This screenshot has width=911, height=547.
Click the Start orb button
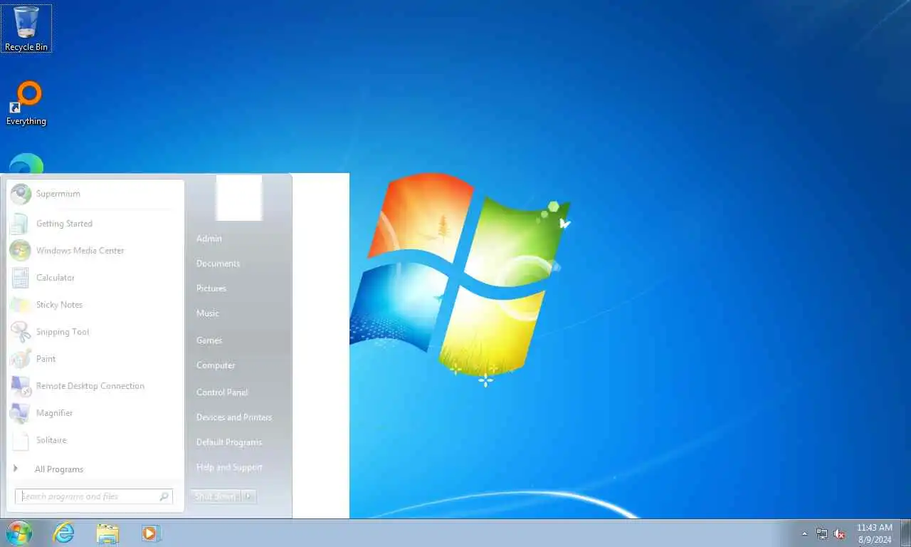[x=19, y=533]
